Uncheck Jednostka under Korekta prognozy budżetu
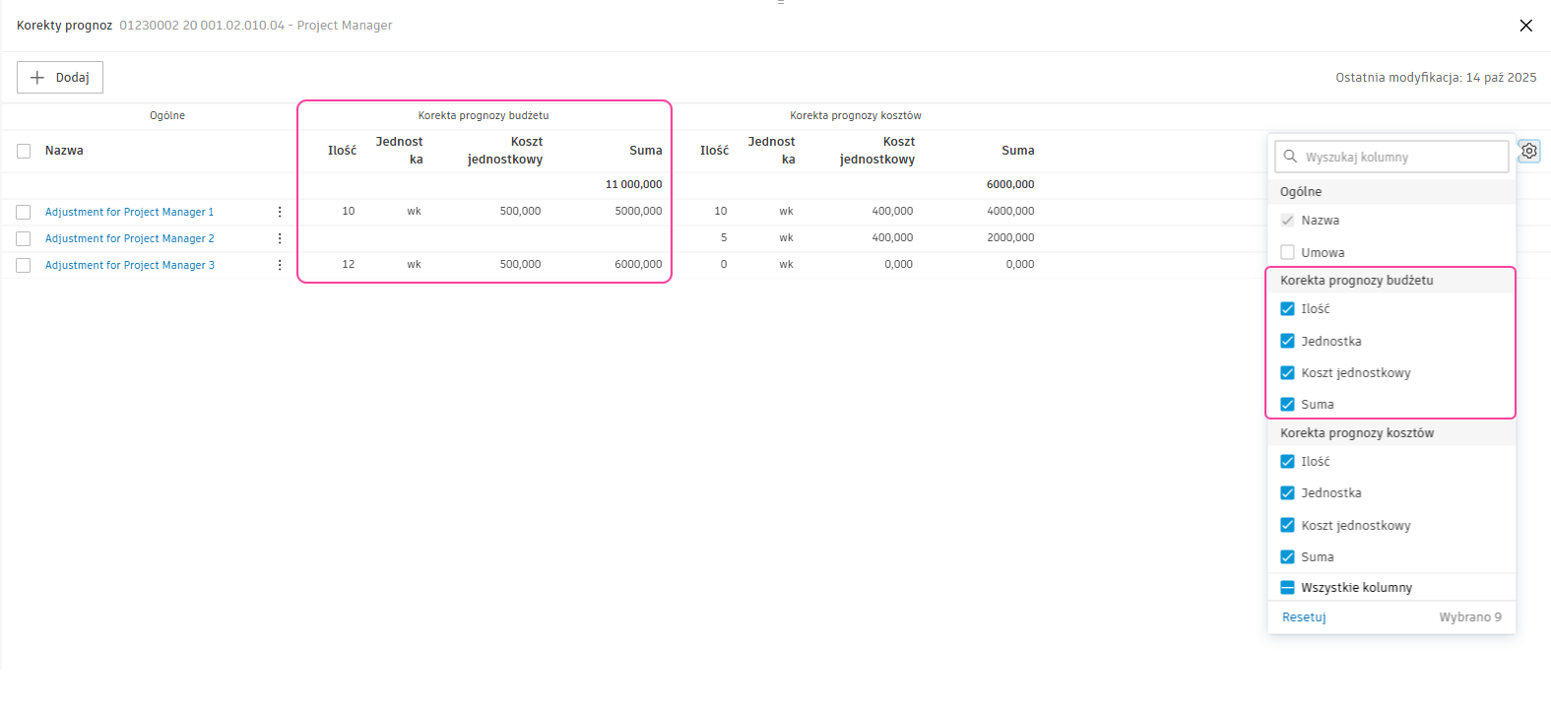Image resolution: width=1551 pixels, height=712 pixels. 1287,341
